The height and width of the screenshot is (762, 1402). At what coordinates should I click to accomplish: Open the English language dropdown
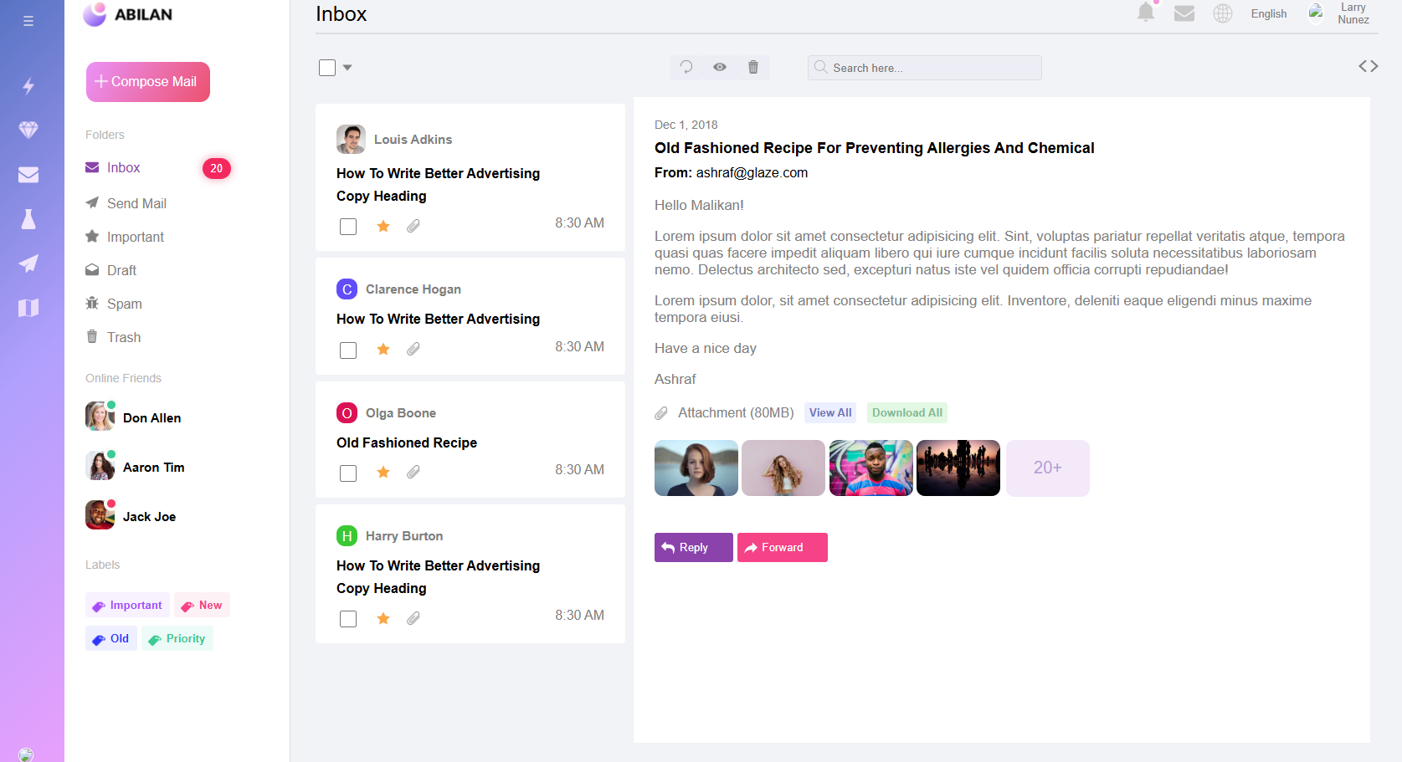pos(1268,13)
